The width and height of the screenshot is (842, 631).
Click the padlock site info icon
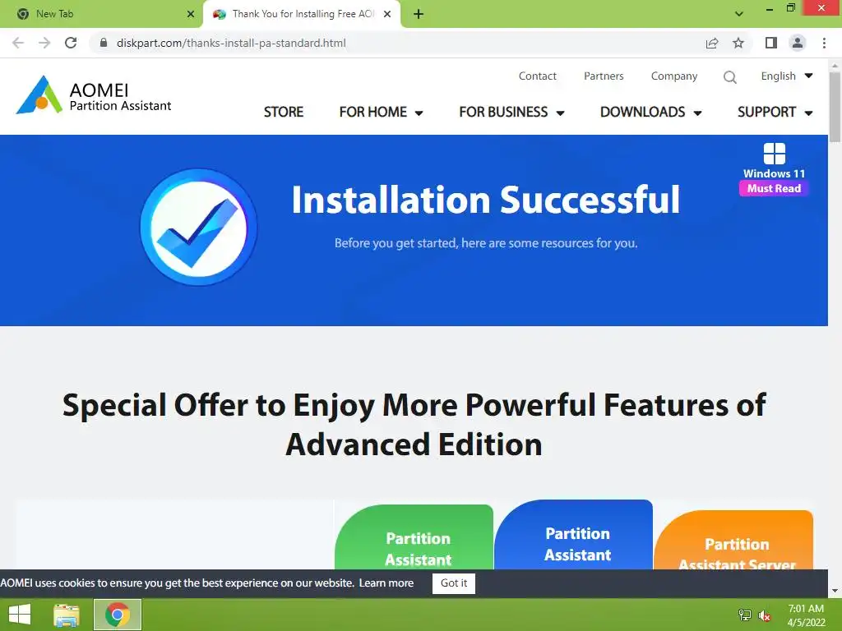104,43
